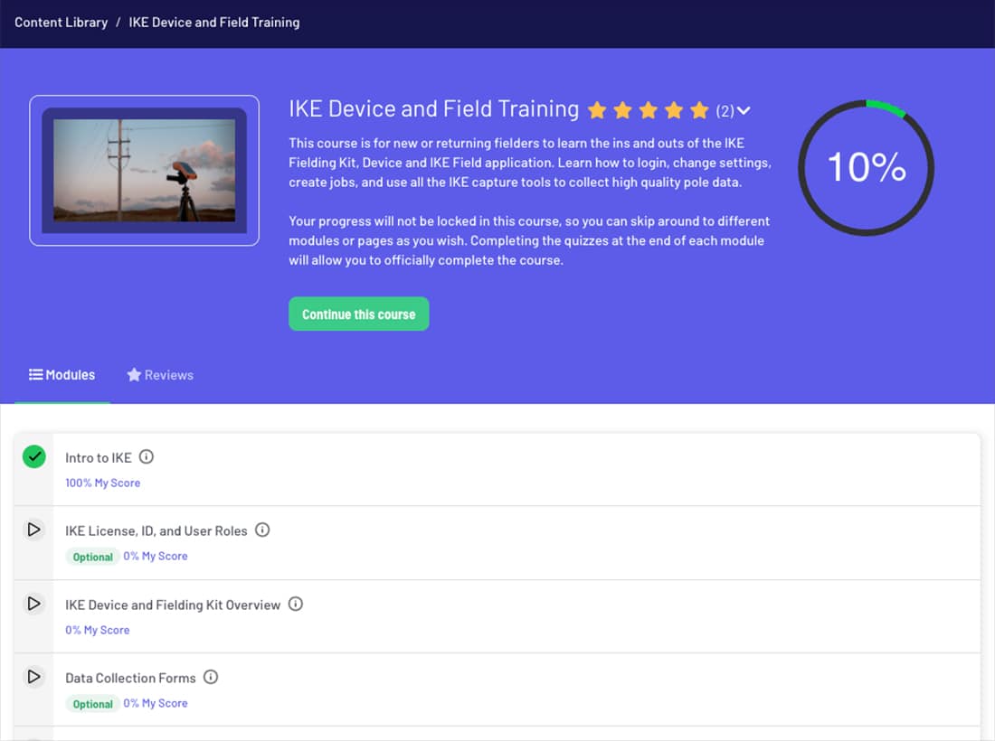Click the IKE Device and Field Training breadcrumb

(213, 23)
